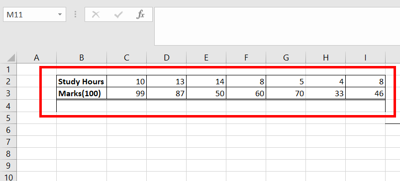Select column D header
This screenshot has height=181, width=400.
(x=166, y=58)
